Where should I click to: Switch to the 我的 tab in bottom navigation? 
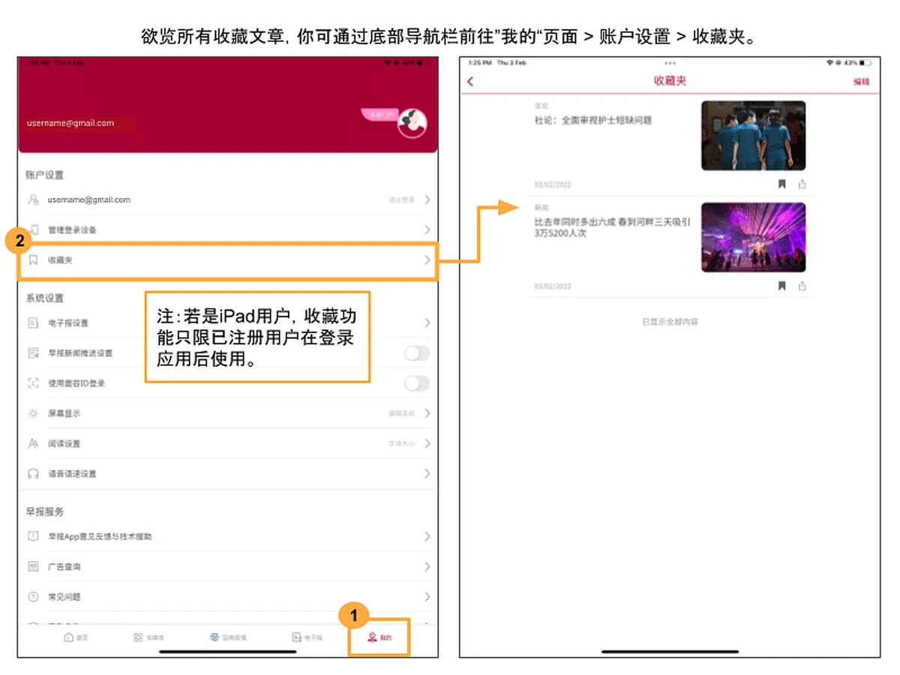[x=379, y=637]
